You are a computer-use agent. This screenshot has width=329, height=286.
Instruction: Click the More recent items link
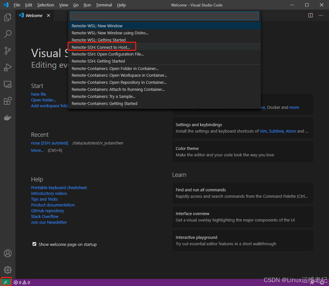[37, 150]
